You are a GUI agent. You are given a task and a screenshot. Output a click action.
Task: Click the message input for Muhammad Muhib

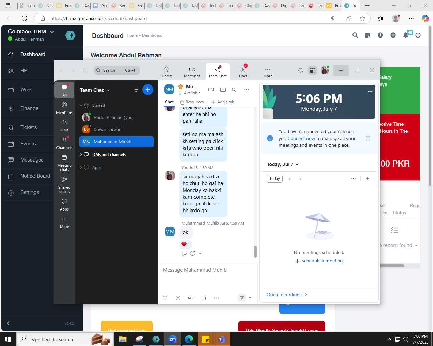point(208,270)
